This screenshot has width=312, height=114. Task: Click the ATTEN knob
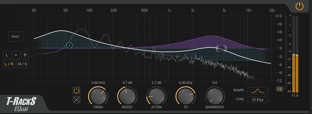pyautogui.click(x=156, y=96)
